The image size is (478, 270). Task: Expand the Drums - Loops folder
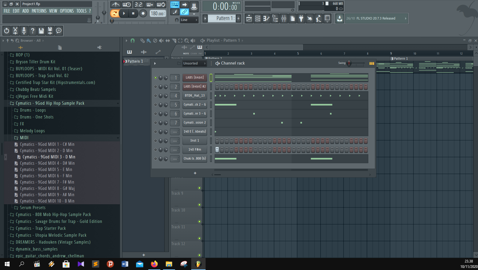tap(33, 110)
